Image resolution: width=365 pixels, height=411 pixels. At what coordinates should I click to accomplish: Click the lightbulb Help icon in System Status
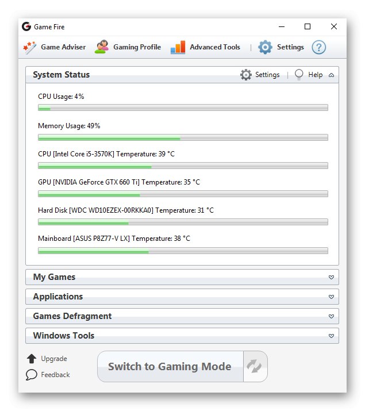pos(299,75)
